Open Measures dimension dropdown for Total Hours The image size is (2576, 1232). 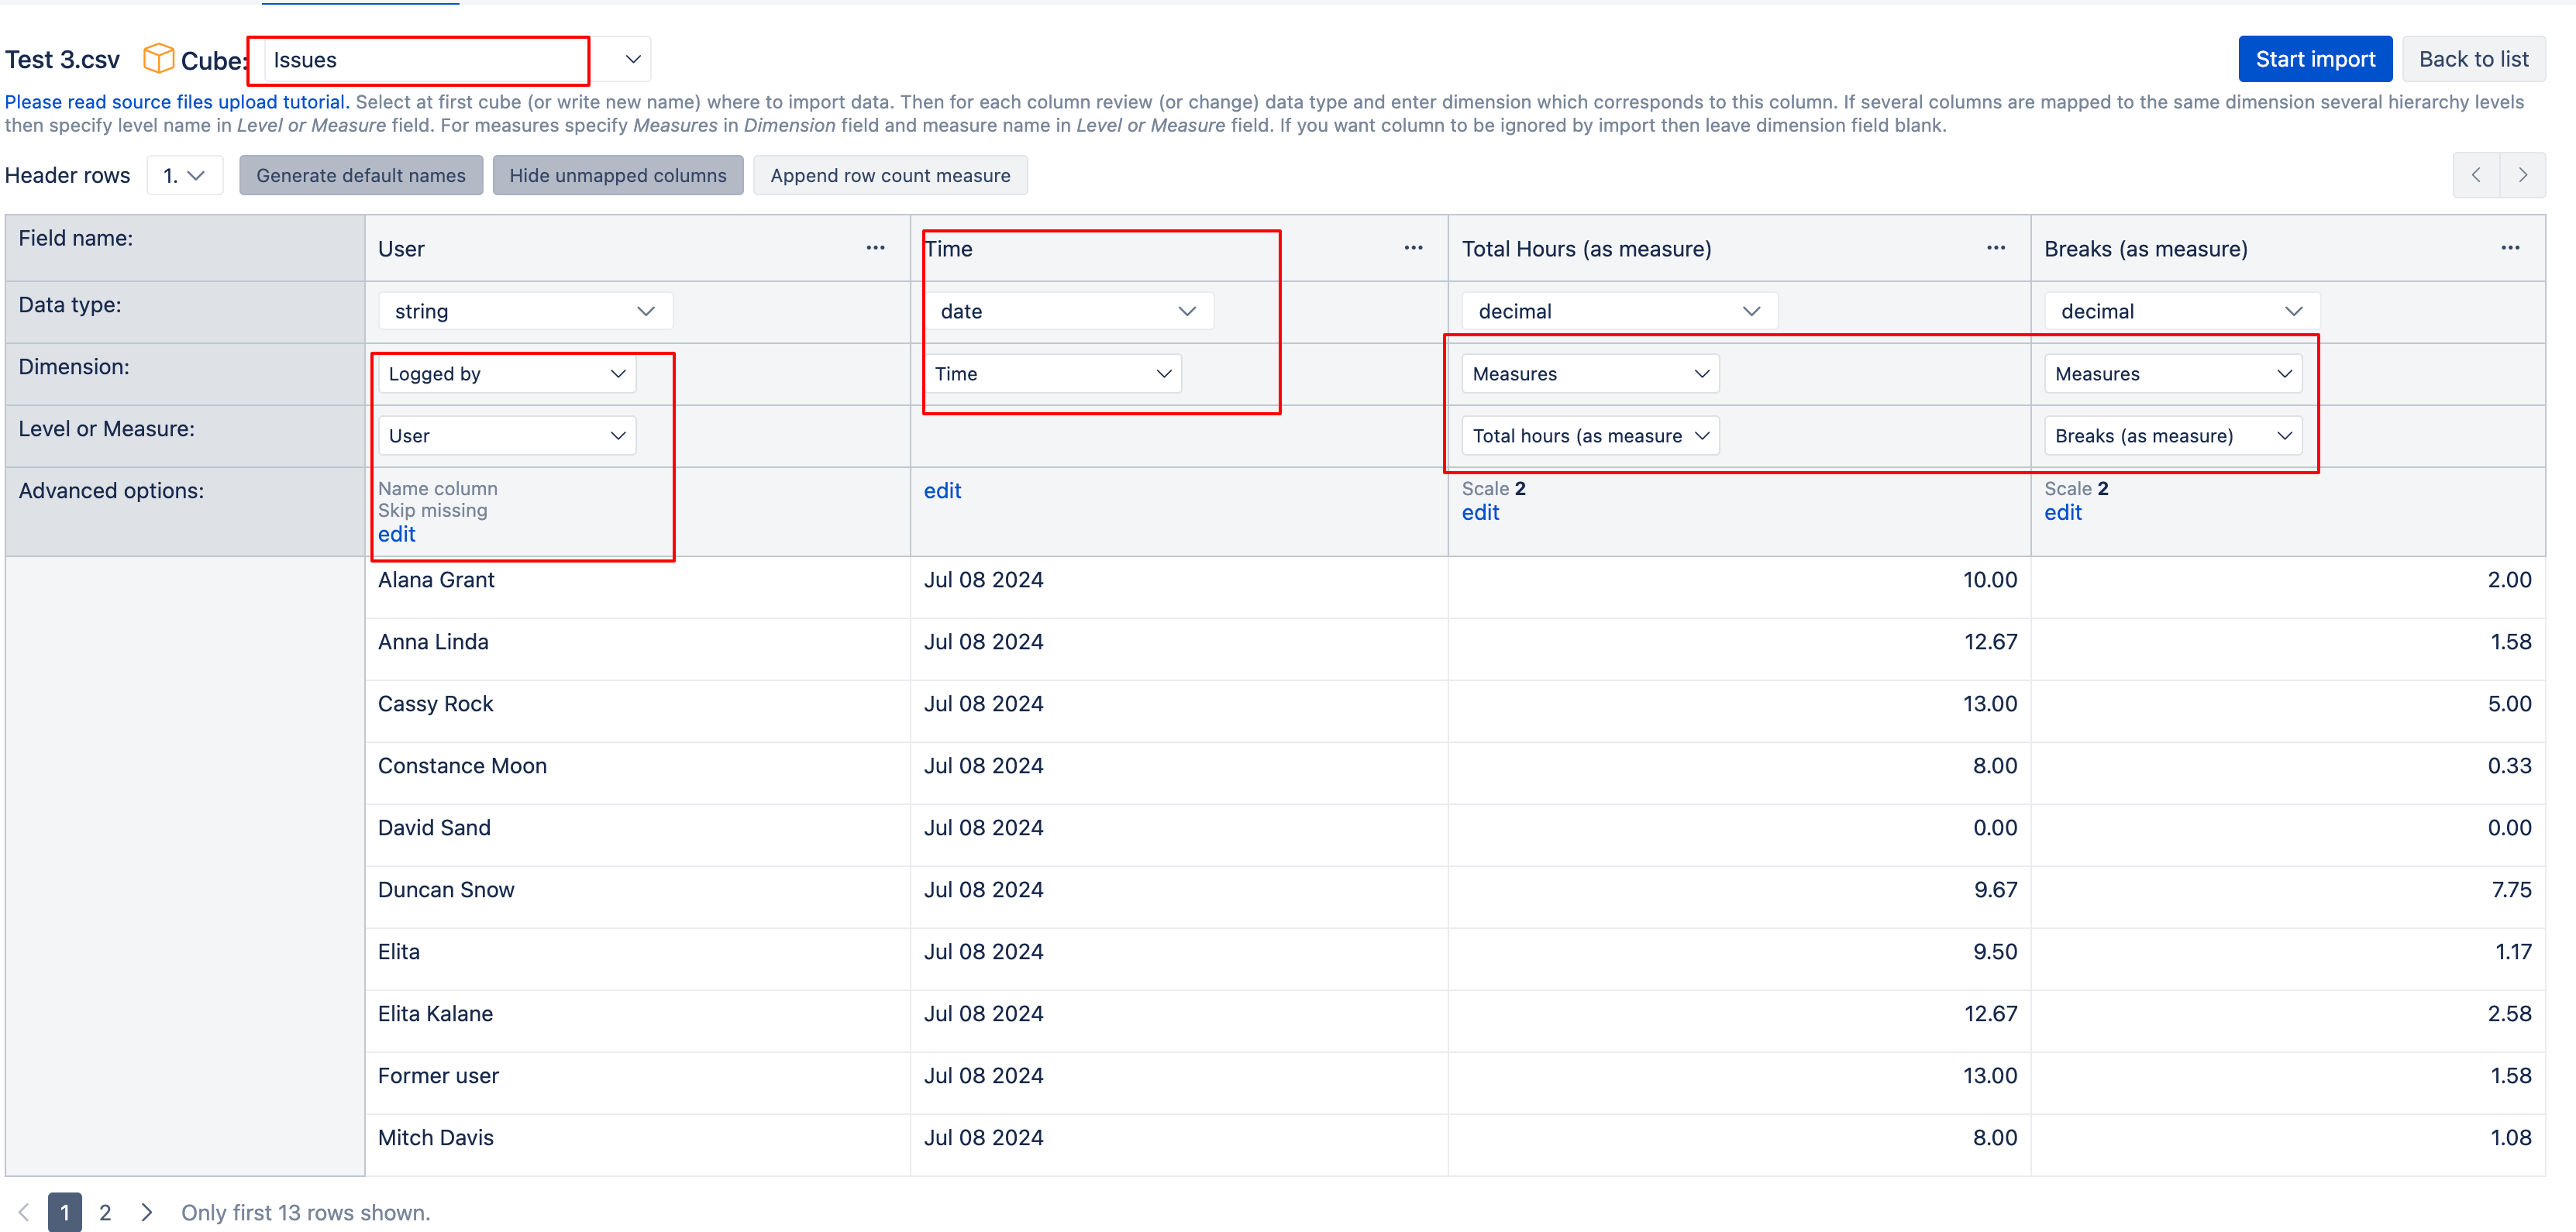1591,373
